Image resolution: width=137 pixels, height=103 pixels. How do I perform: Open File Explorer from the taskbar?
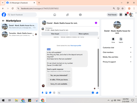coord(16,100)
